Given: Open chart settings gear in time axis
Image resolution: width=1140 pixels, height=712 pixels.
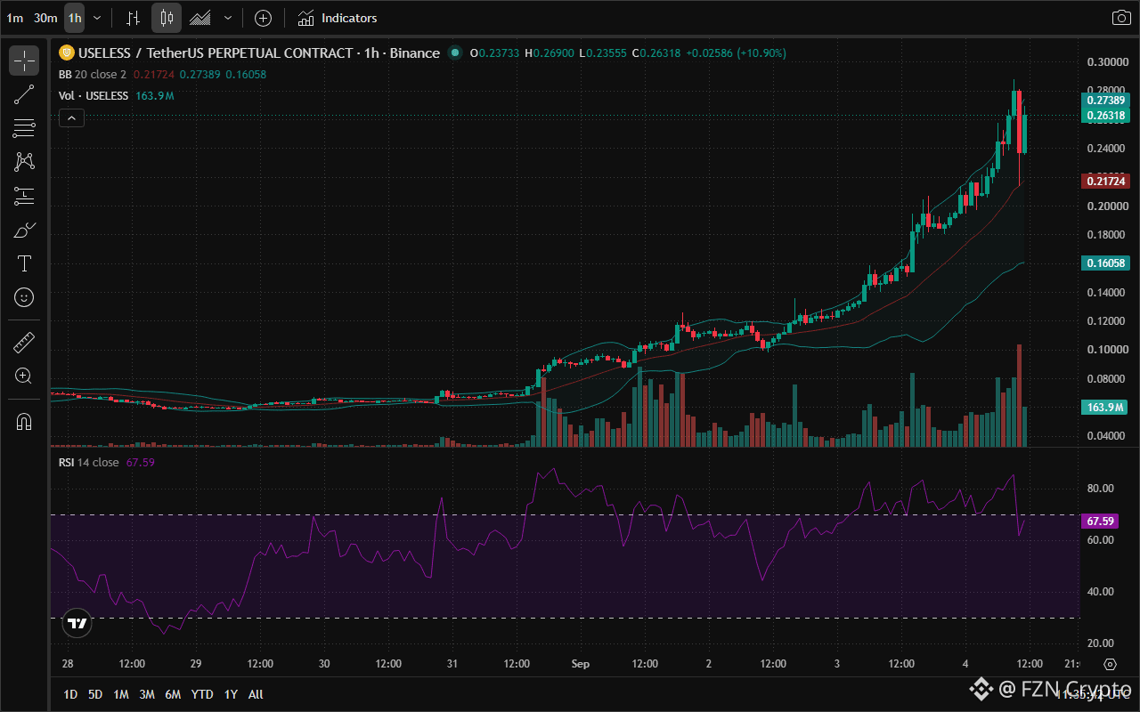Looking at the screenshot, I should pos(1110,664).
